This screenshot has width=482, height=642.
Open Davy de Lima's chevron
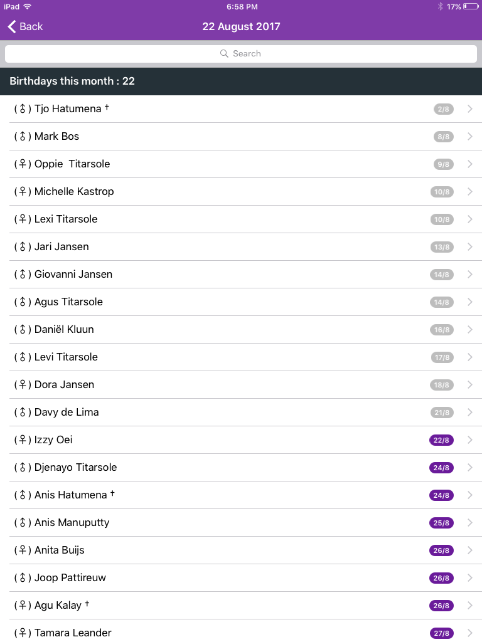(x=470, y=413)
